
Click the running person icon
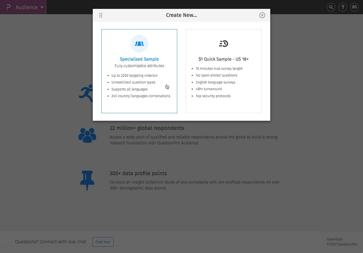[86, 93]
